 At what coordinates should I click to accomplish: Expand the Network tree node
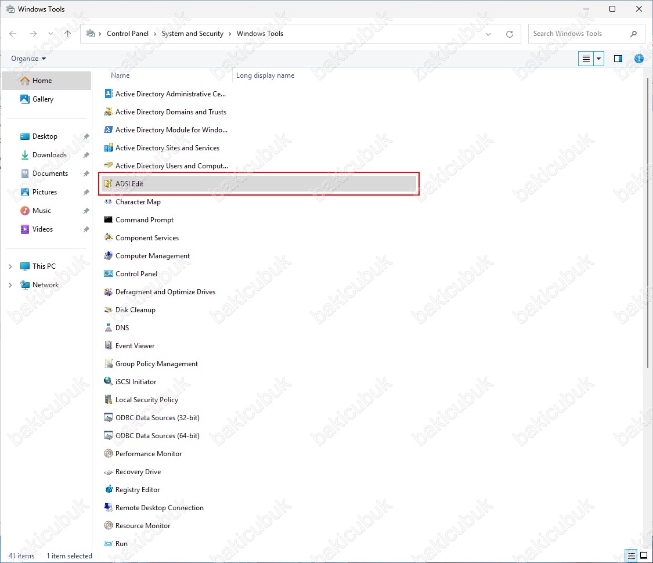point(10,285)
